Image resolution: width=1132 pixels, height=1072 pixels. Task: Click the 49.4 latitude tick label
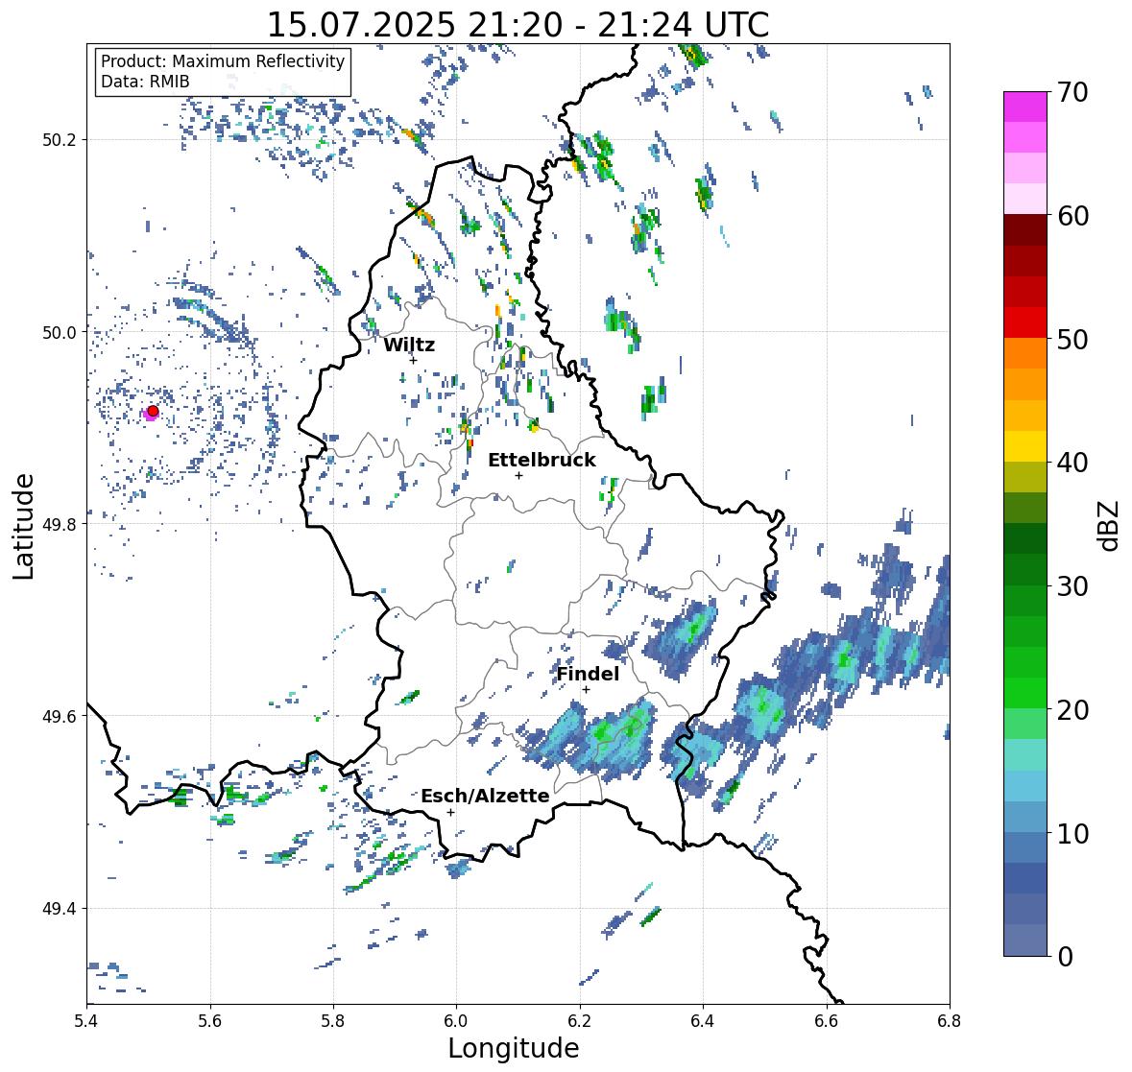[x=60, y=908]
